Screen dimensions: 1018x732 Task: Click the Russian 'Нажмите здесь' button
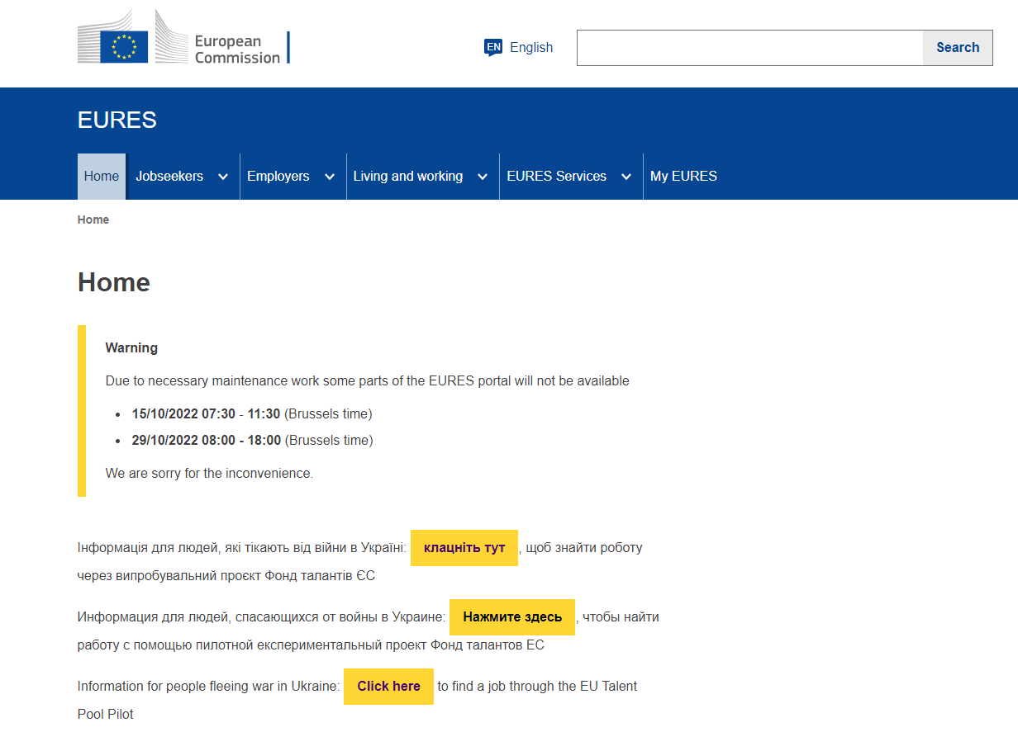tap(512, 617)
